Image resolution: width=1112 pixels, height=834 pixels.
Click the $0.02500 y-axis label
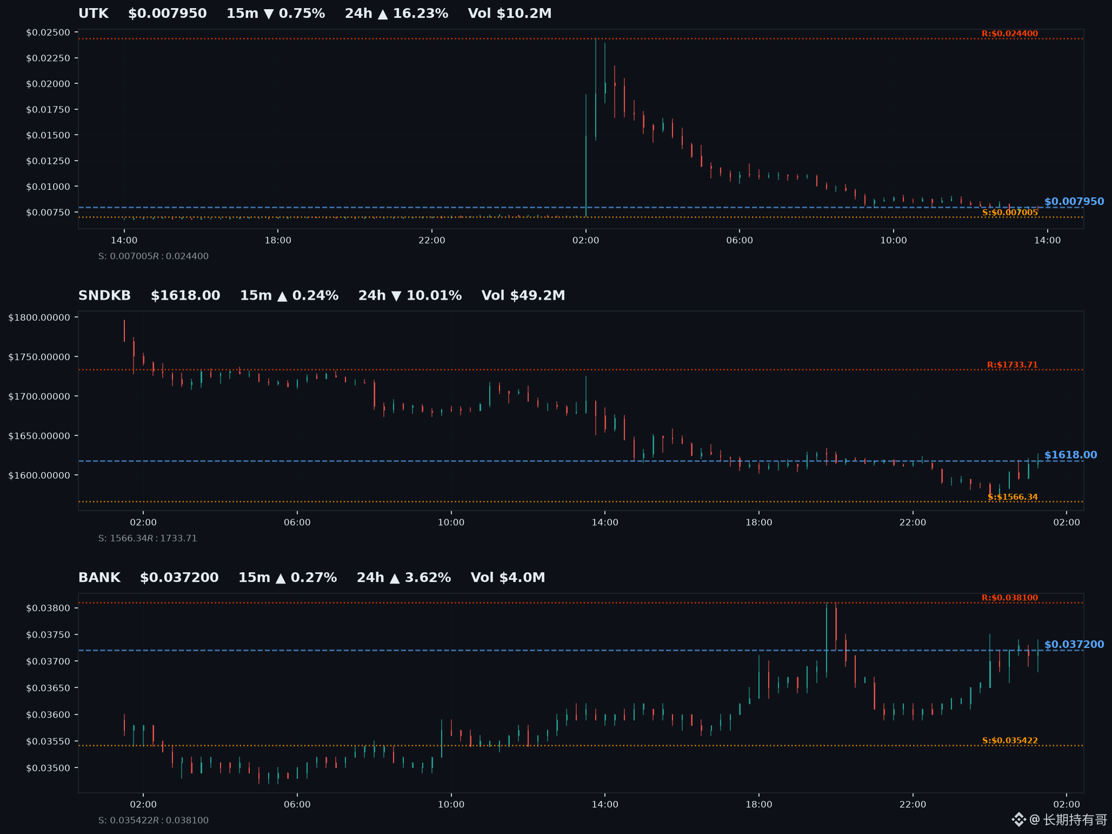point(48,32)
